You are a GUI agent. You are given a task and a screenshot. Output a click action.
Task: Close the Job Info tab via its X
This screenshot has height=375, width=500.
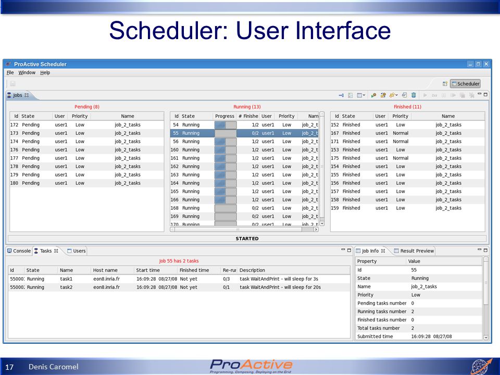(x=383, y=251)
